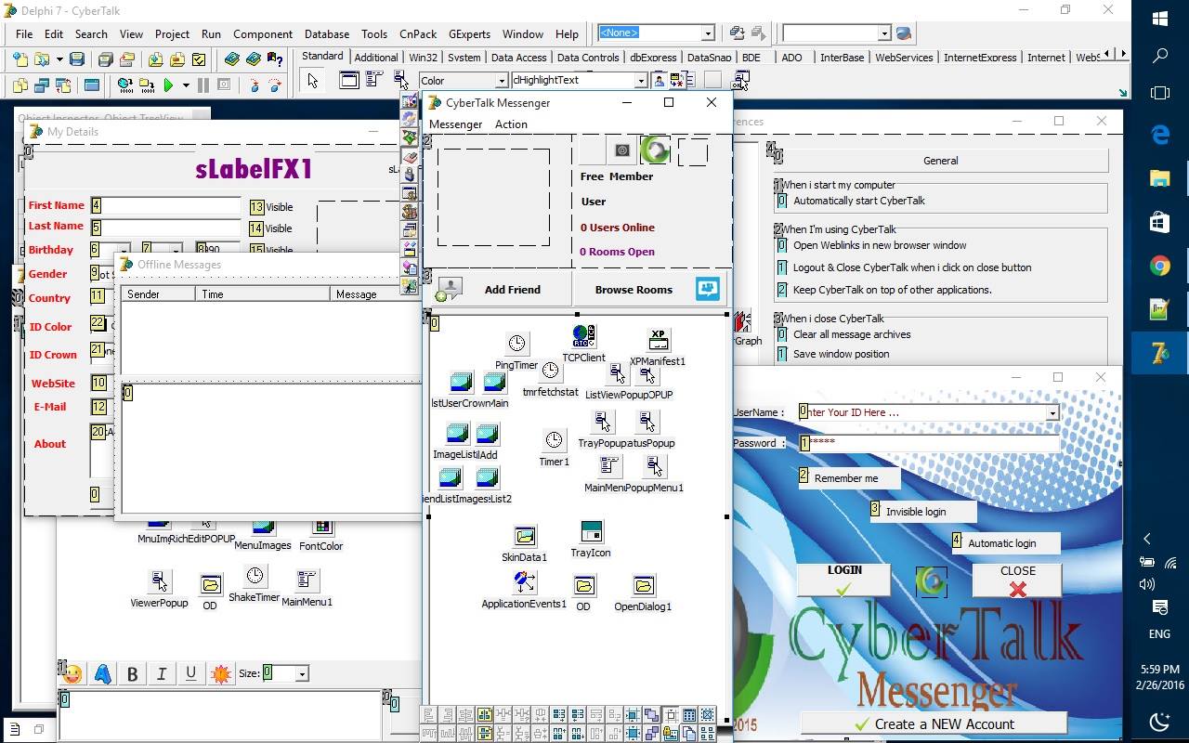Open the GExperts menu
The width and height of the screenshot is (1189, 743).
tap(469, 33)
